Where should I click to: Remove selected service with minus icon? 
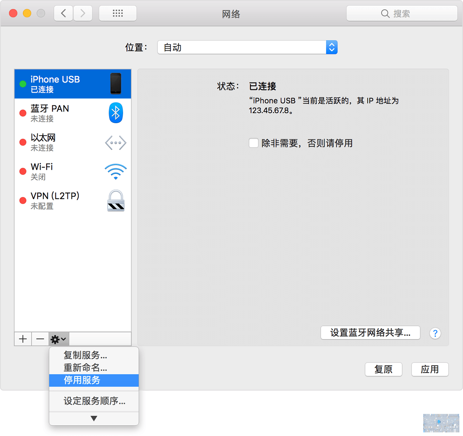coord(40,339)
